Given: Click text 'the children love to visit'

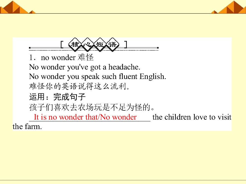Looking at the screenshot, I should click(192, 117).
